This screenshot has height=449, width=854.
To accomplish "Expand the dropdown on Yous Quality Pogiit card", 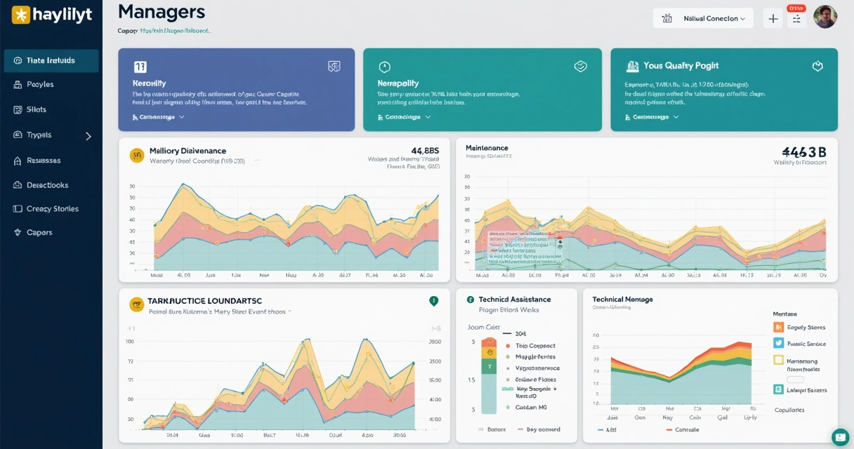I will (652, 117).
